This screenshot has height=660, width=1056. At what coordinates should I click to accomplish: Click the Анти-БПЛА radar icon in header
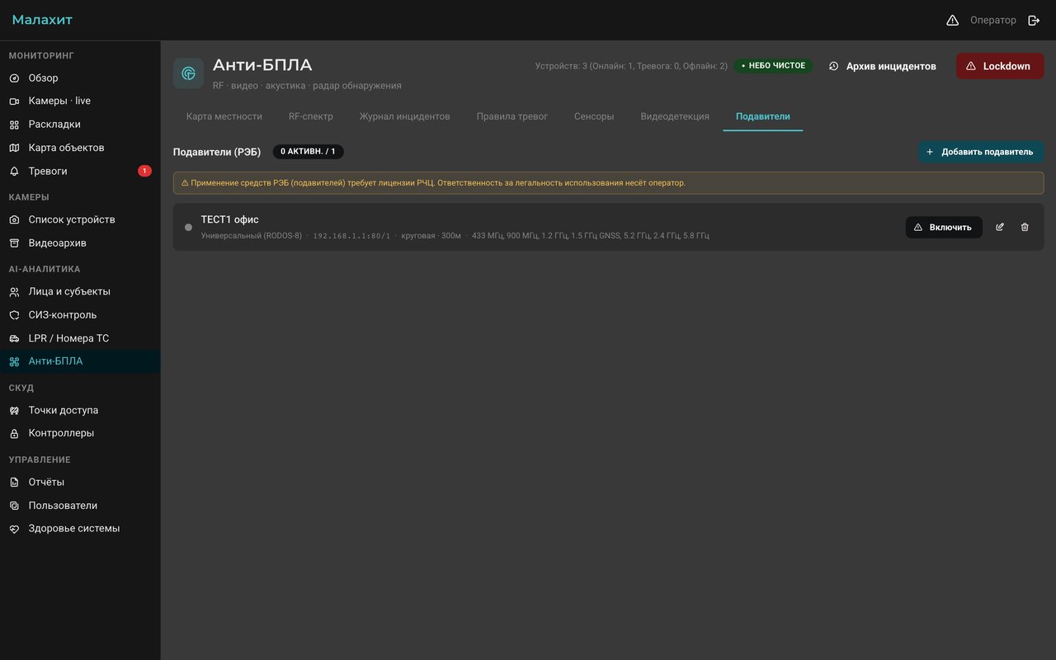pos(188,73)
